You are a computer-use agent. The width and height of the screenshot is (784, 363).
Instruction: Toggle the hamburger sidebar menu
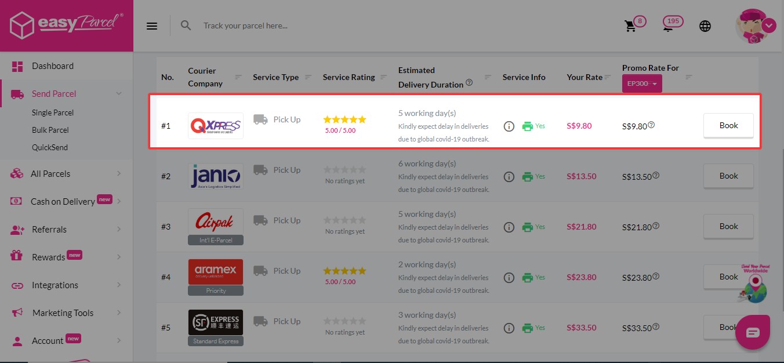(152, 26)
